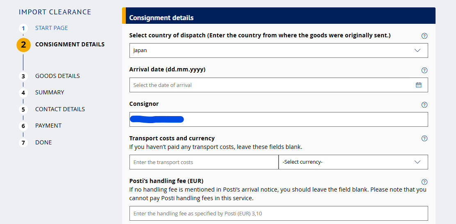
Task: Click help icon for country of dispatch
Action: point(424,36)
